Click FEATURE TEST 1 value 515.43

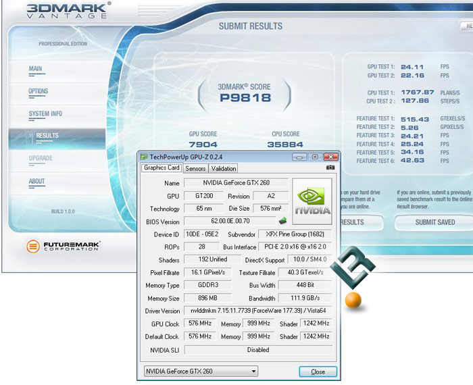[x=415, y=120]
